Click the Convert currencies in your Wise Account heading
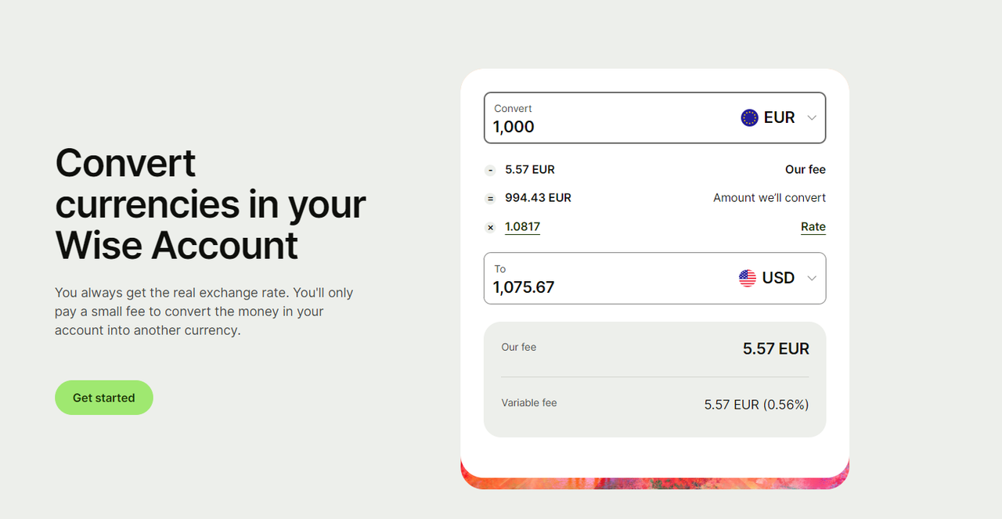This screenshot has height=519, width=1002. click(211, 204)
